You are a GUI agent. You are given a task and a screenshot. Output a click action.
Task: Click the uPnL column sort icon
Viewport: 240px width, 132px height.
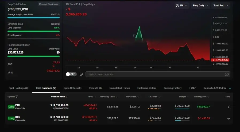95,97
